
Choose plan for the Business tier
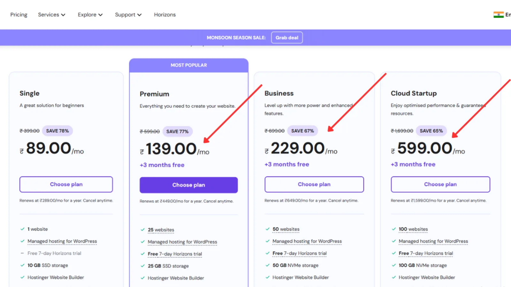tap(314, 184)
